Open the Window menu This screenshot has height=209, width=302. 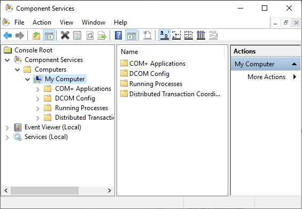tap(94, 22)
